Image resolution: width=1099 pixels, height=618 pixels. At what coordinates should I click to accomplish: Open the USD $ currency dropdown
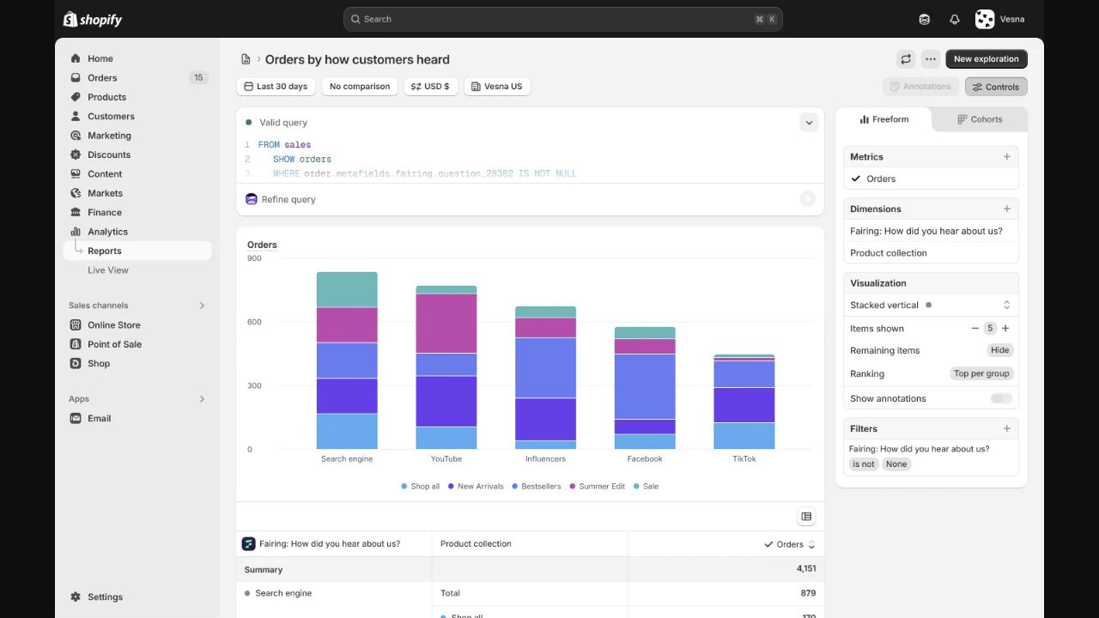430,87
